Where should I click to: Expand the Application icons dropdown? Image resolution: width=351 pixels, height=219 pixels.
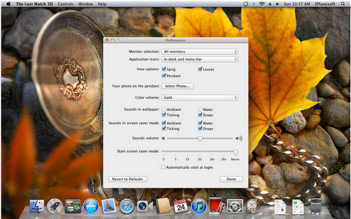(199, 59)
